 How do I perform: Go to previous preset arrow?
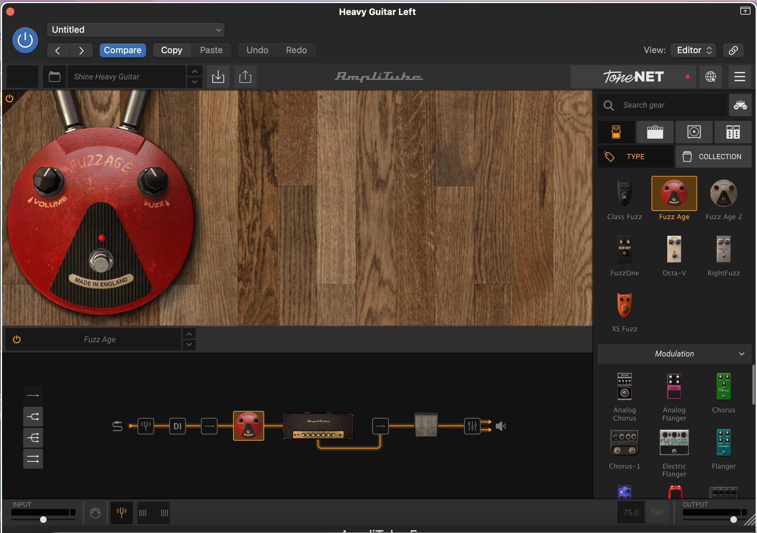[x=58, y=50]
